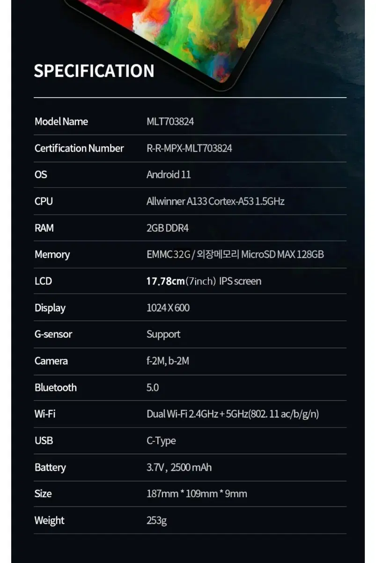Click the C-Type USB value

pos(162,441)
